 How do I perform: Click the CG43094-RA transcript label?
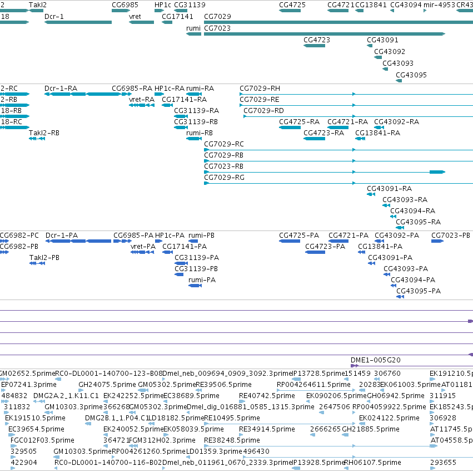(x=412, y=211)
